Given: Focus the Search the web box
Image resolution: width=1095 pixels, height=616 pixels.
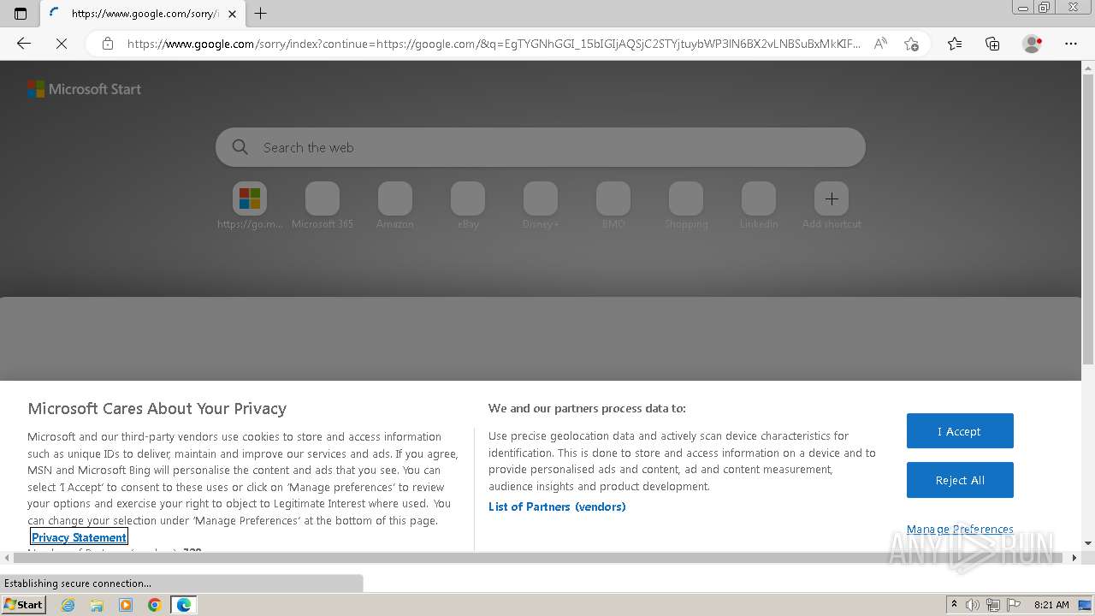Looking at the screenshot, I should 541,147.
